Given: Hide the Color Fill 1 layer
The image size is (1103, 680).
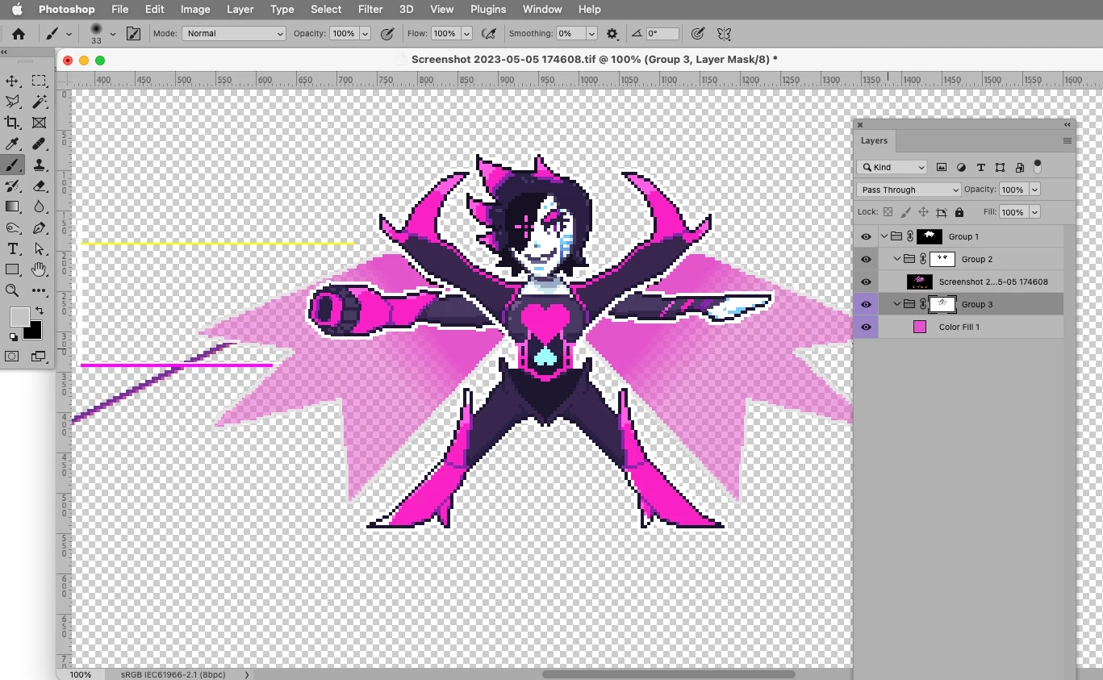Looking at the screenshot, I should (866, 327).
